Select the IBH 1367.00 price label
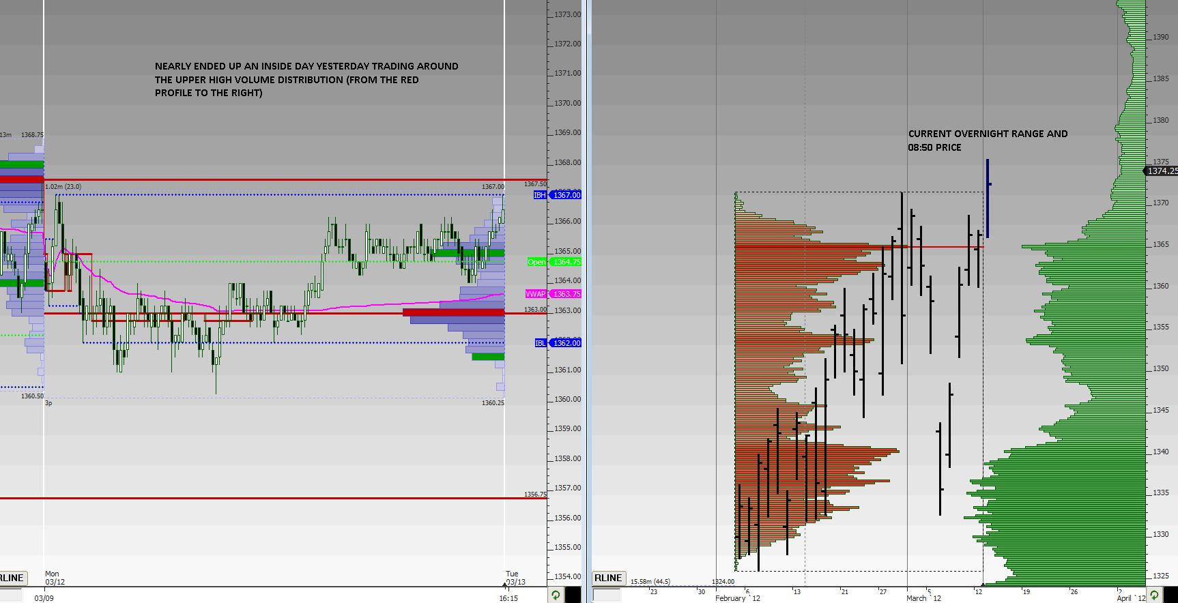1178x603 pixels. coord(558,195)
